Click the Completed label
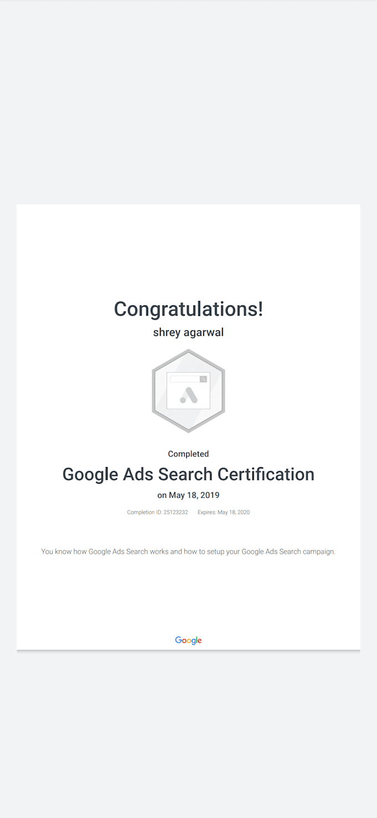This screenshot has height=818, width=377. 188,454
